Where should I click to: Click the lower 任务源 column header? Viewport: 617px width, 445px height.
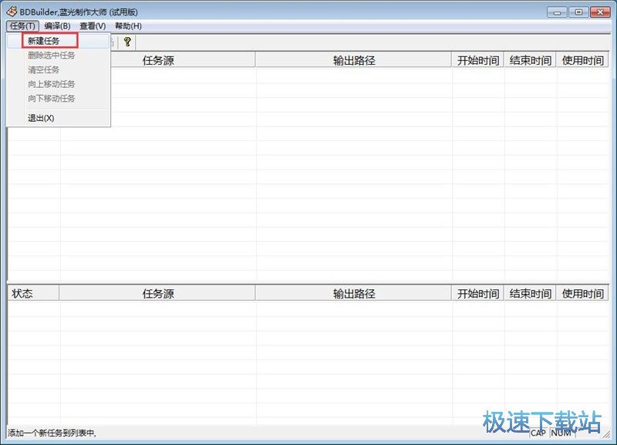157,294
